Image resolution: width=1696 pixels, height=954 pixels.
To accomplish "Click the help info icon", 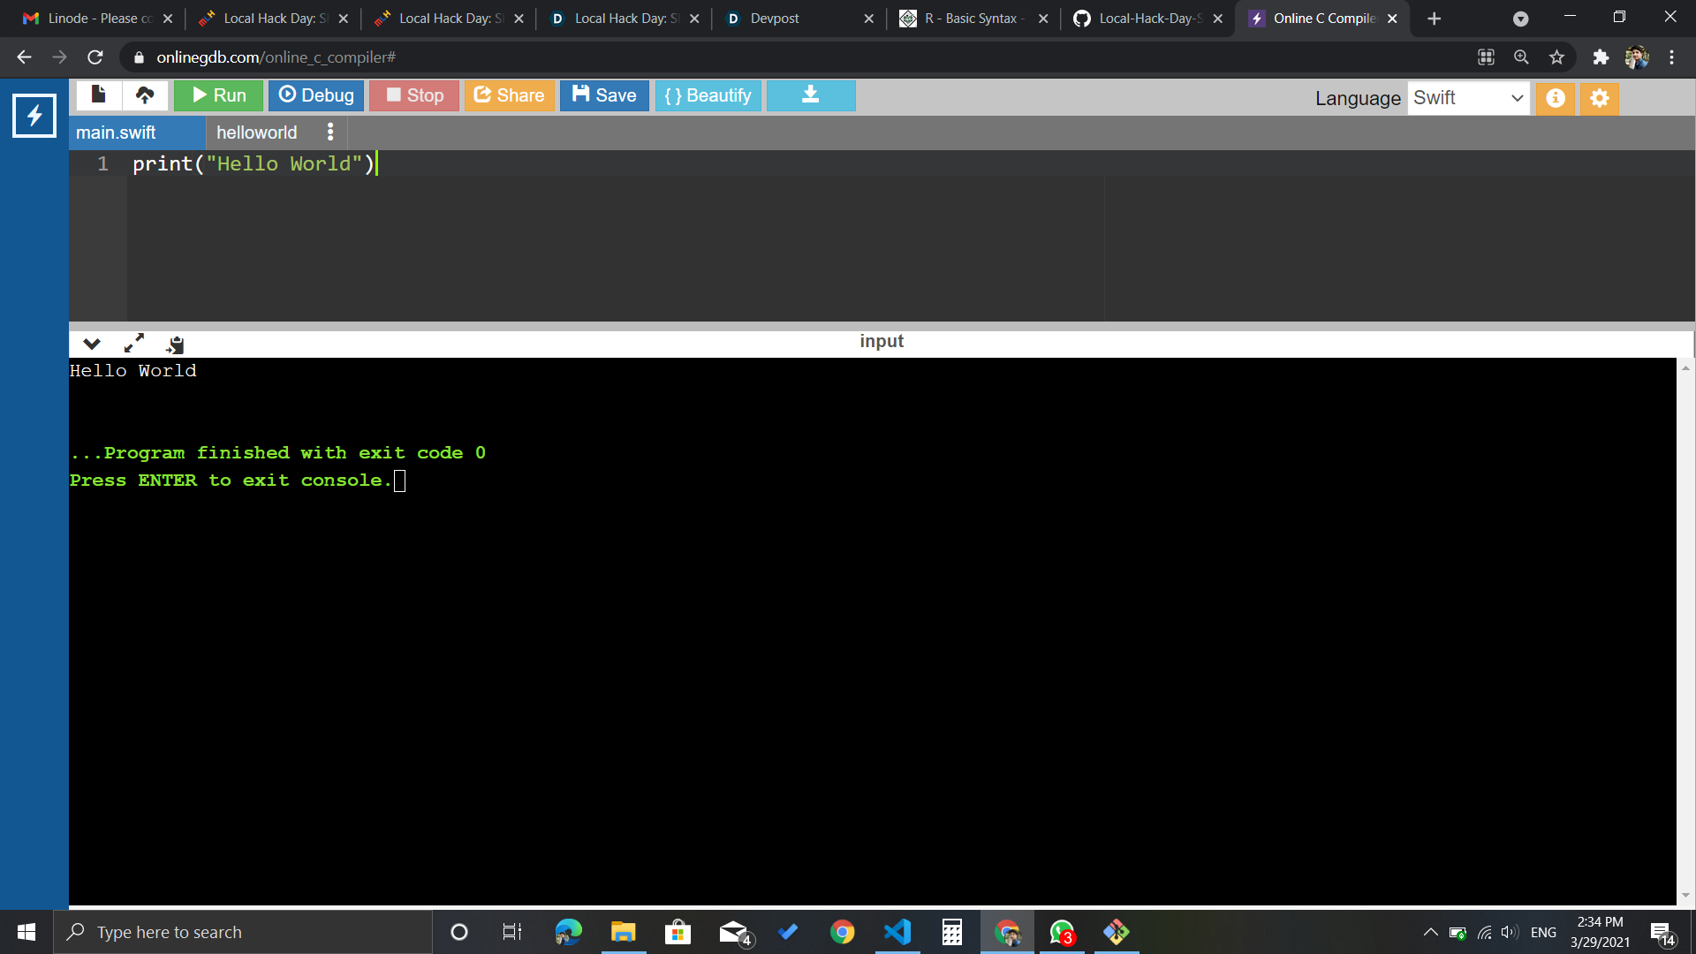I will (1555, 98).
